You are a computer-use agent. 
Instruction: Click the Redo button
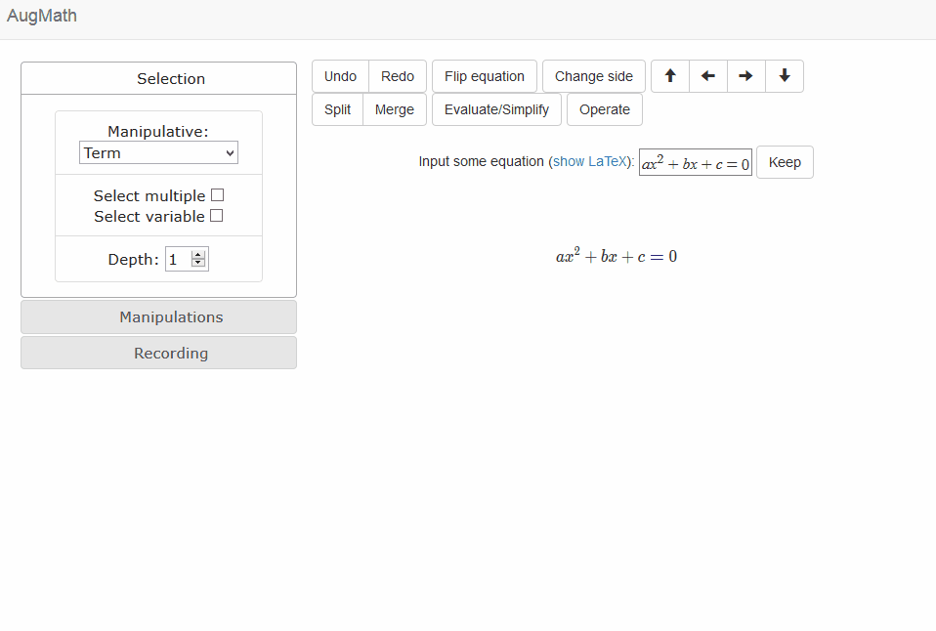coord(398,76)
